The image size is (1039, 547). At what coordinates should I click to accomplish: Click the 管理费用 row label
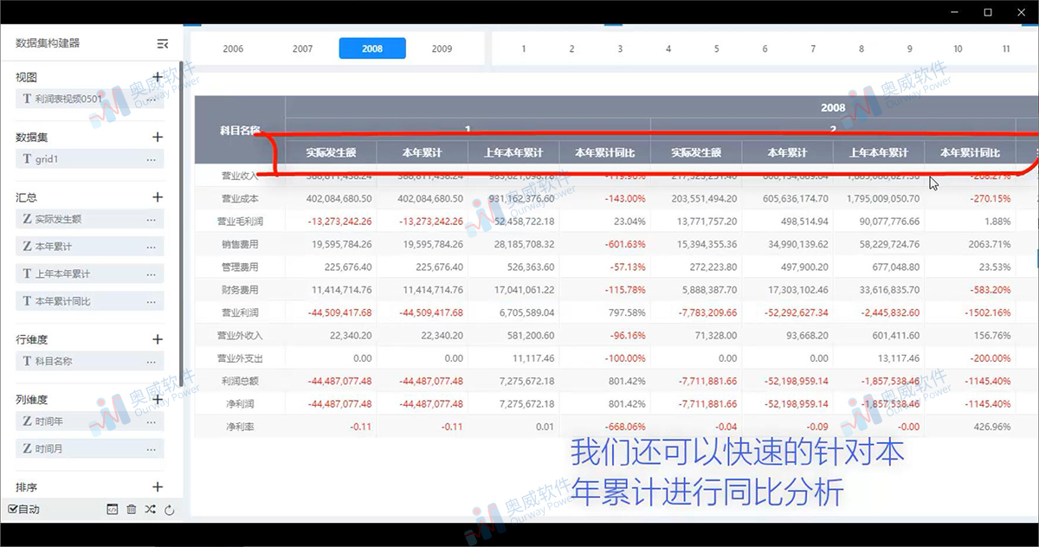tap(240, 267)
